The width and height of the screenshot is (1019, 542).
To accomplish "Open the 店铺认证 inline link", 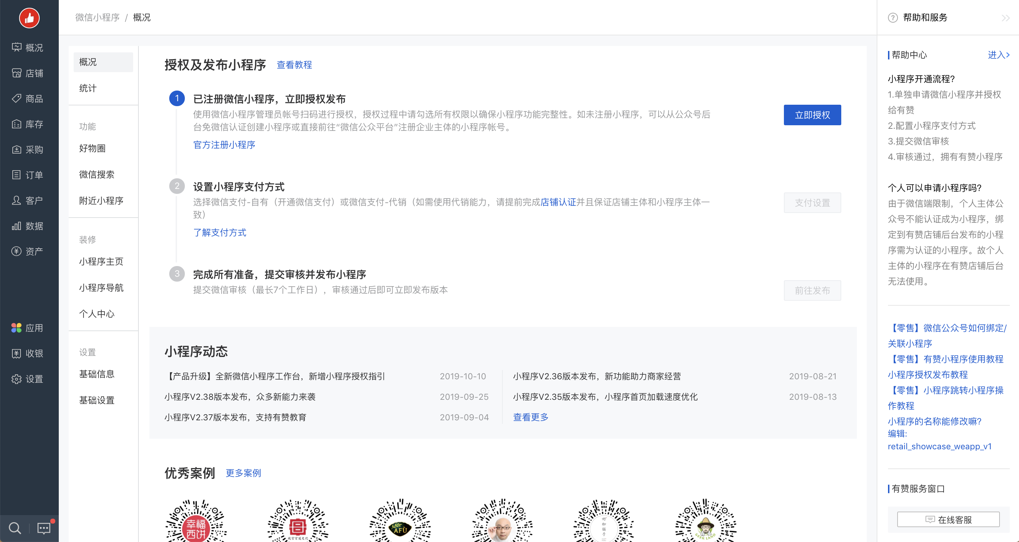I will [x=558, y=202].
